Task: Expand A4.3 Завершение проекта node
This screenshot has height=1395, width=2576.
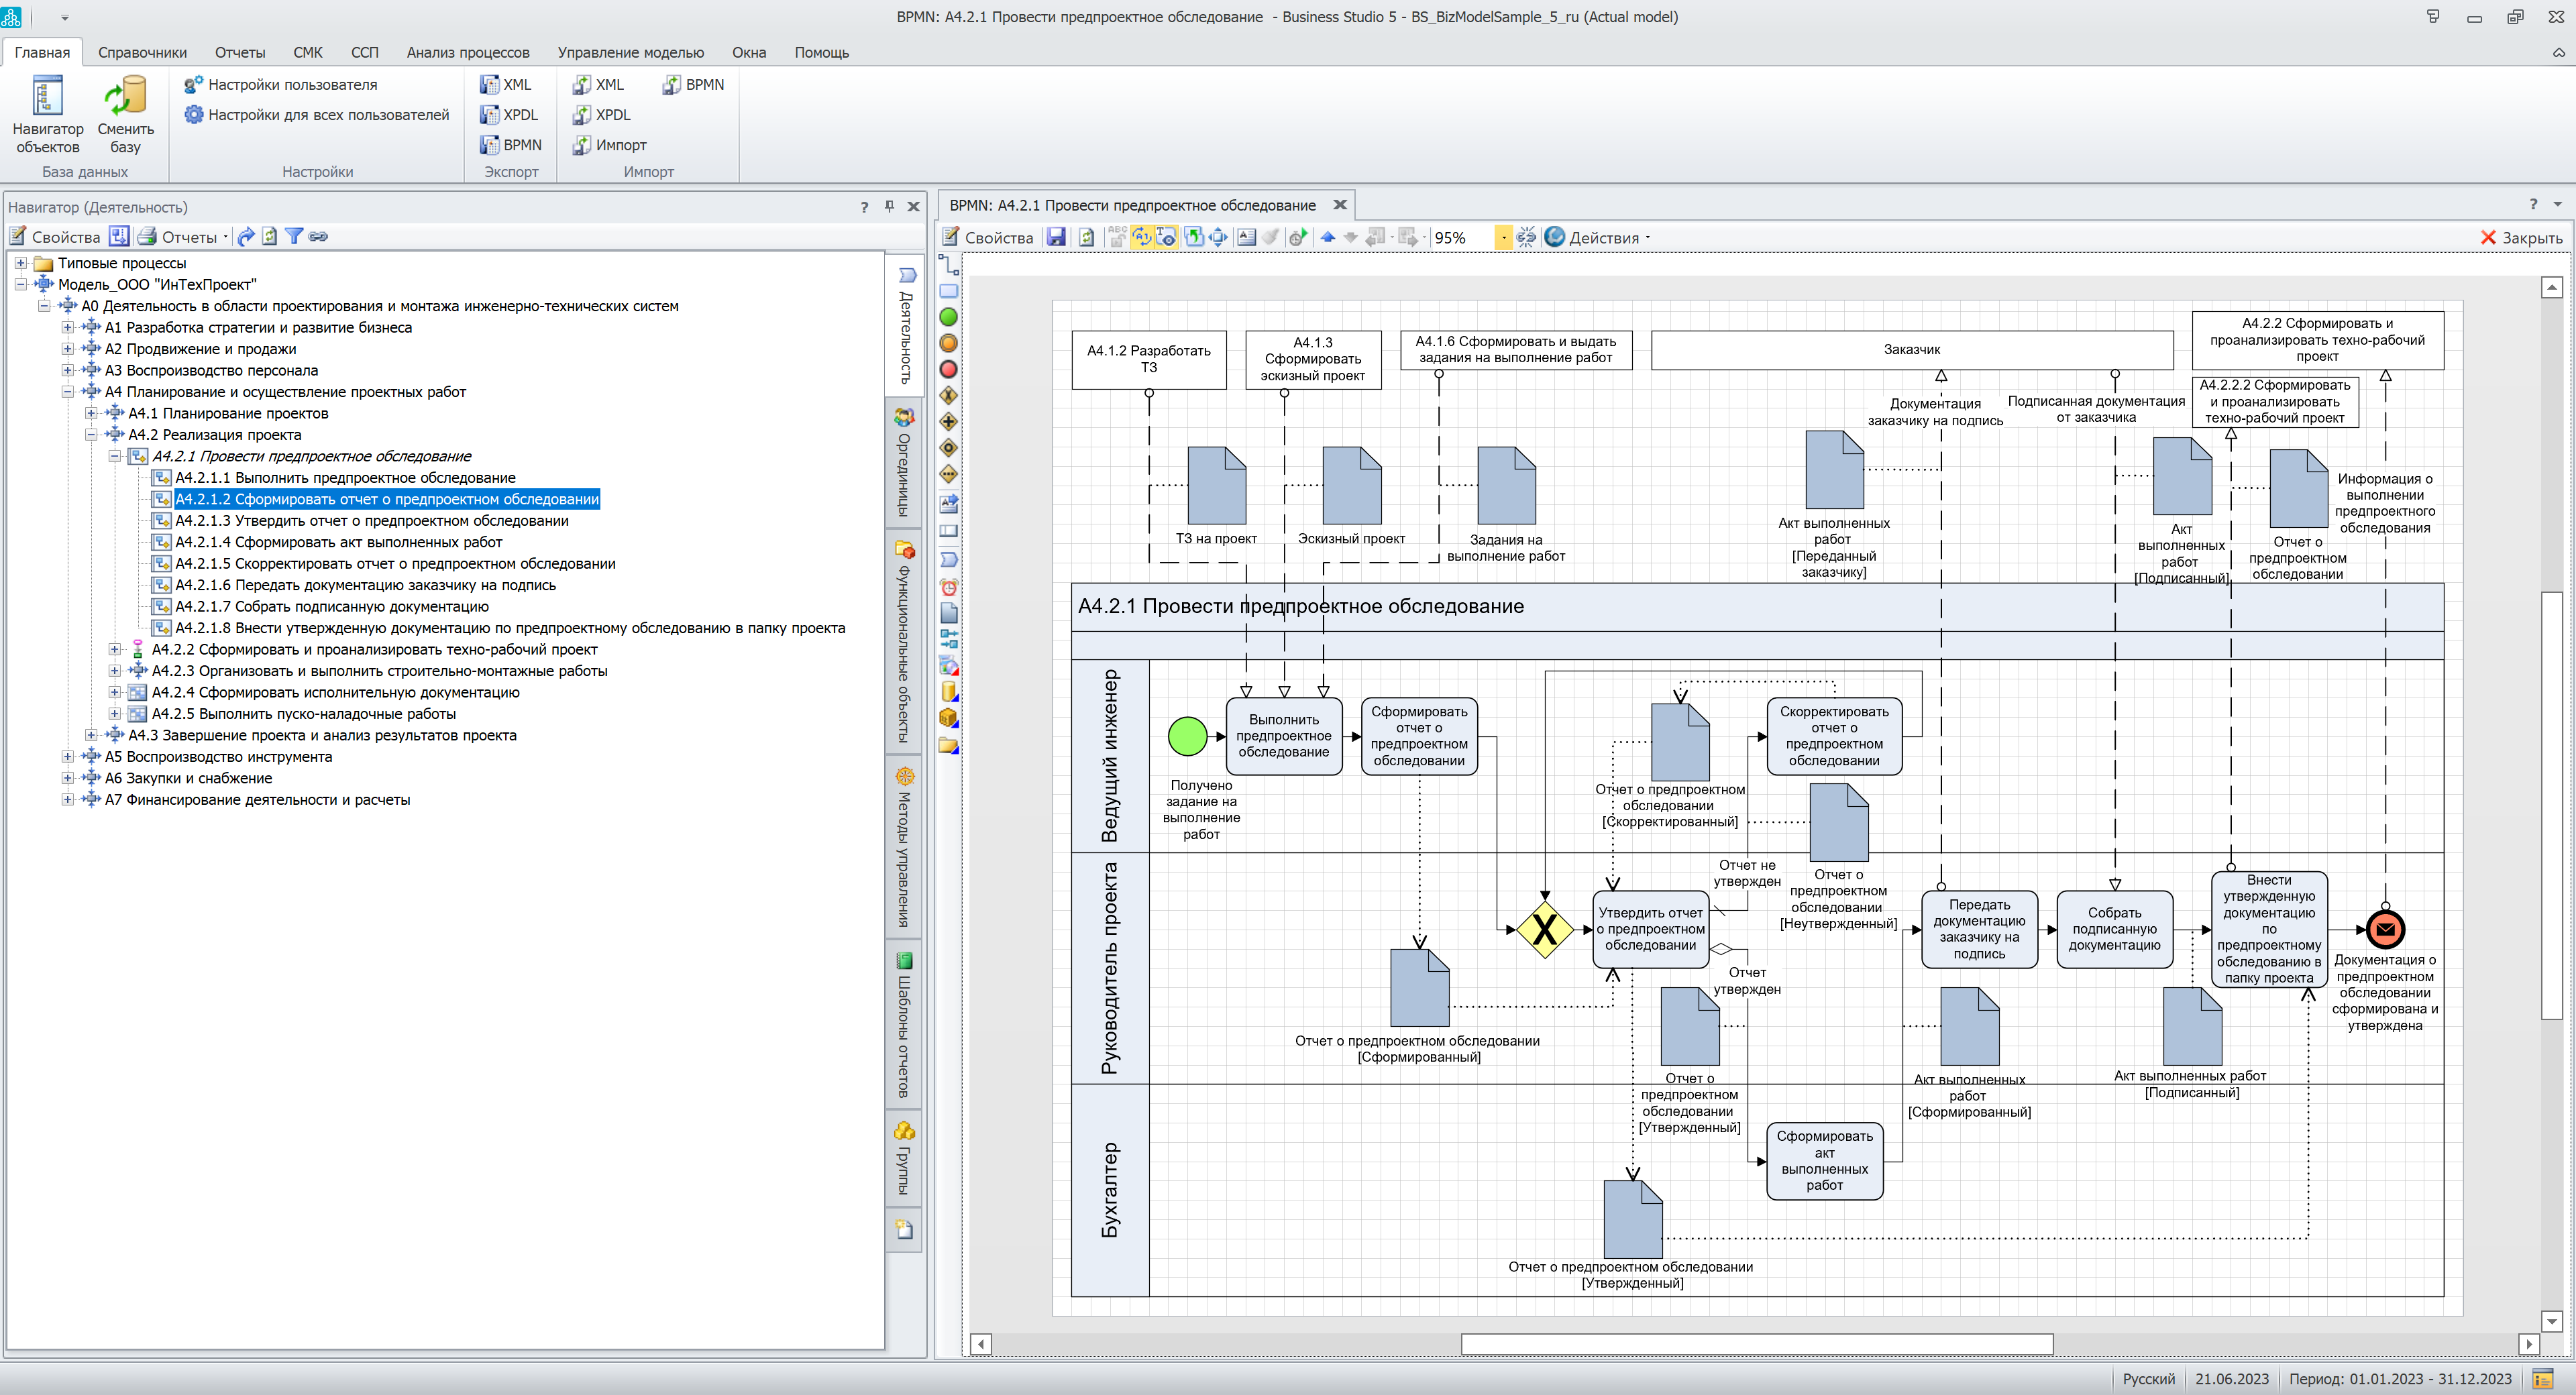Action: click(x=90, y=735)
